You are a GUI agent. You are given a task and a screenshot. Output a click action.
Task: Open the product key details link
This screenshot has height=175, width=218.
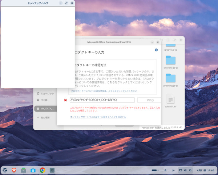click(104, 91)
